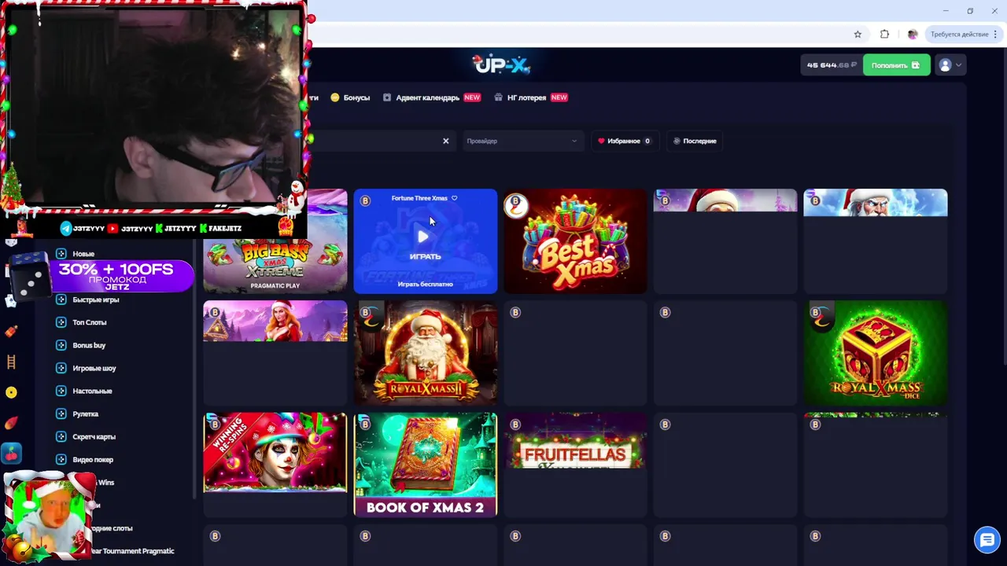Open the yellow coin sidebar icon

(11, 392)
